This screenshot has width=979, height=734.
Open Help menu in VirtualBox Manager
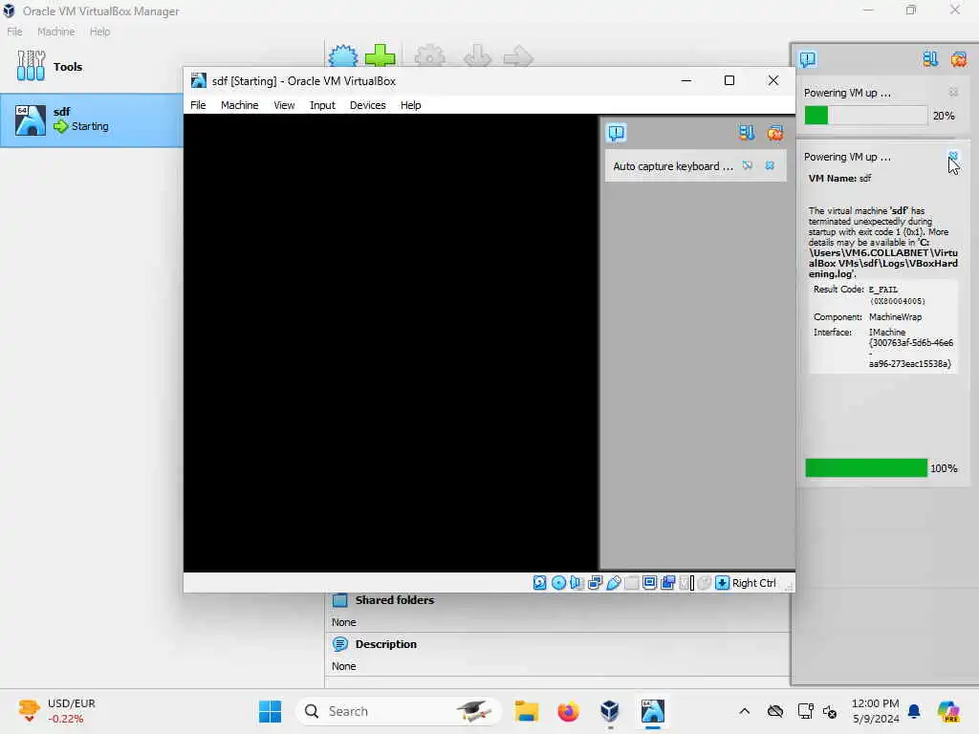[x=99, y=32]
